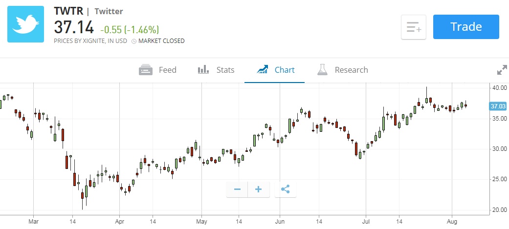The image size is (509, 229).
Task: Click the 37.03 current price label
Action: (x=498, y=106)
